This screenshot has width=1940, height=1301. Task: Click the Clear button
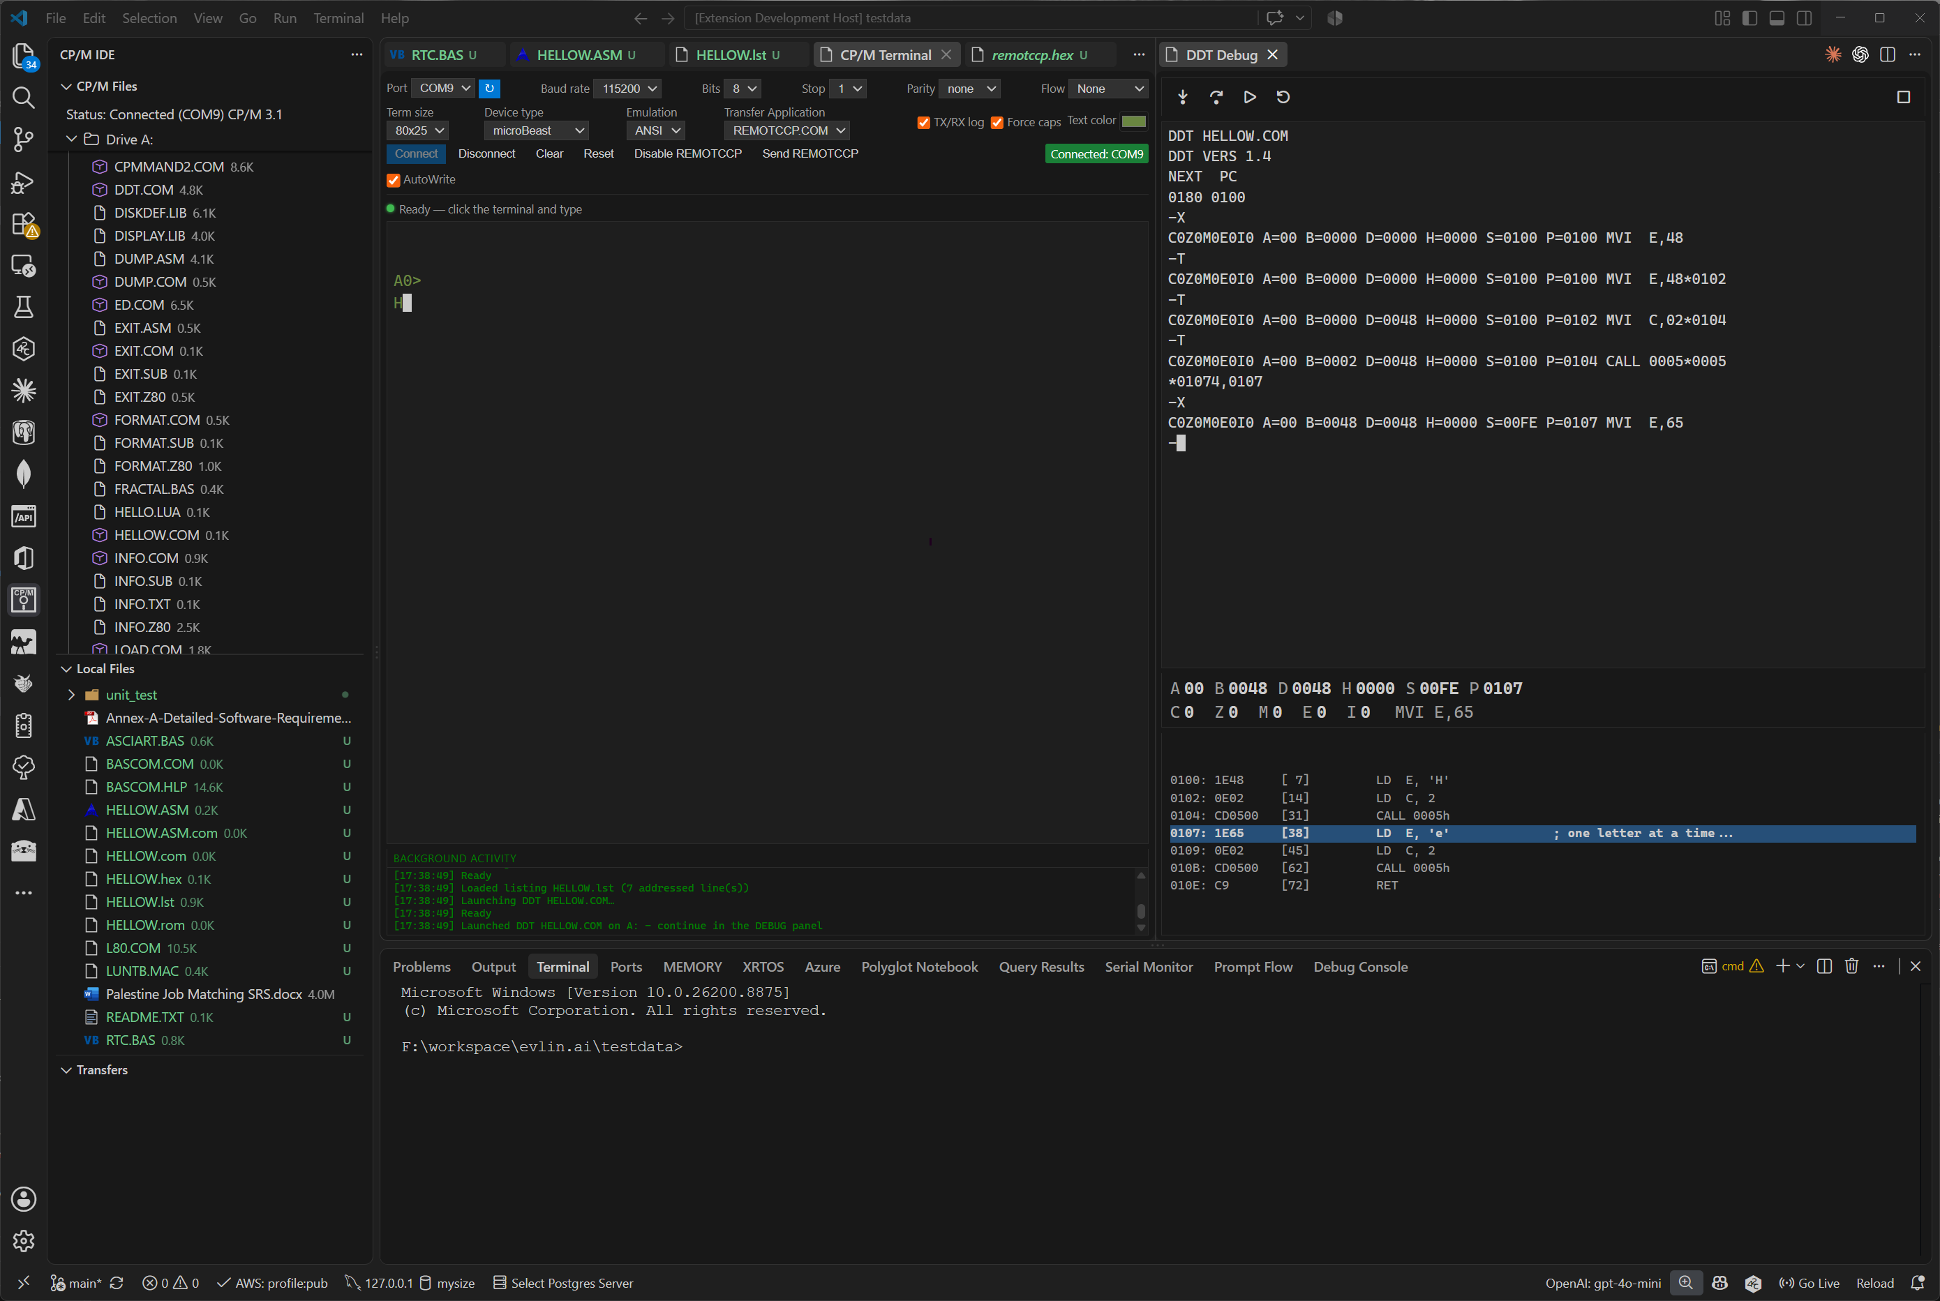click(x=549, y=153)
